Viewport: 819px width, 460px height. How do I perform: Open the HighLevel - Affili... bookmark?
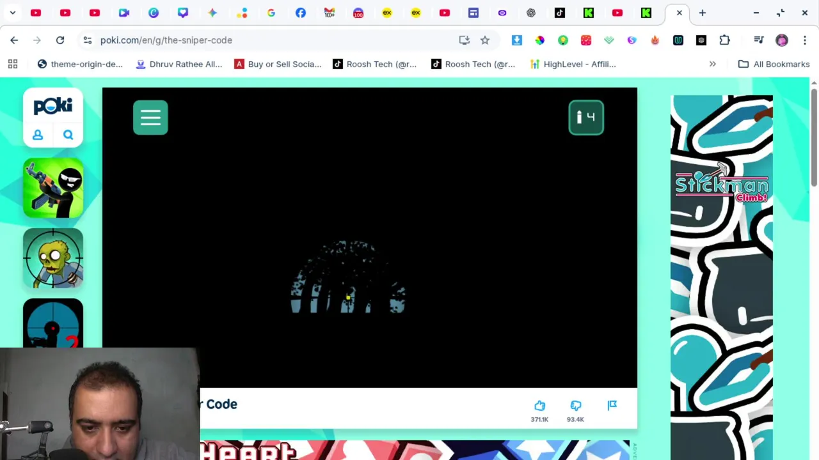573,64
